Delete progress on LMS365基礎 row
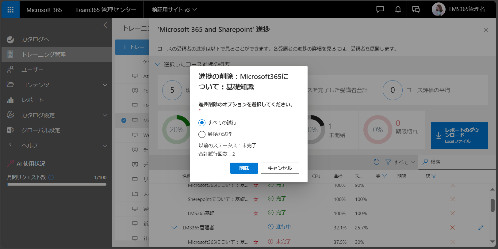This screenshot has height=249, width=498. (x=452, y=213)
